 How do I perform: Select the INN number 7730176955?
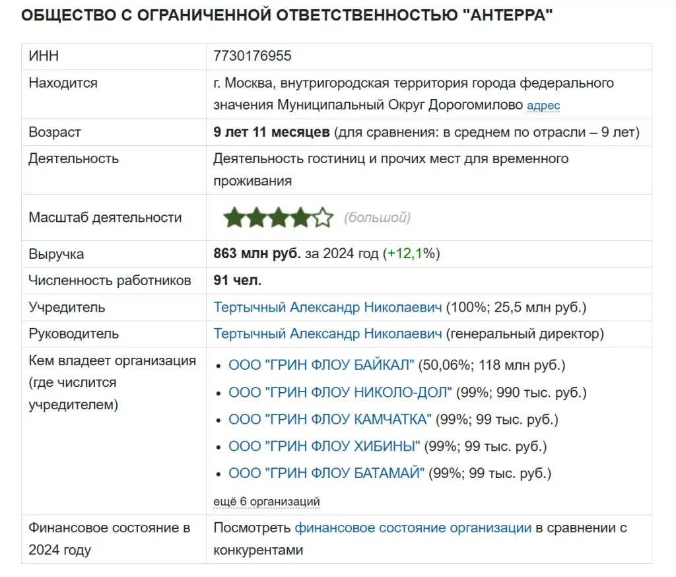click(x=252, y=56)
